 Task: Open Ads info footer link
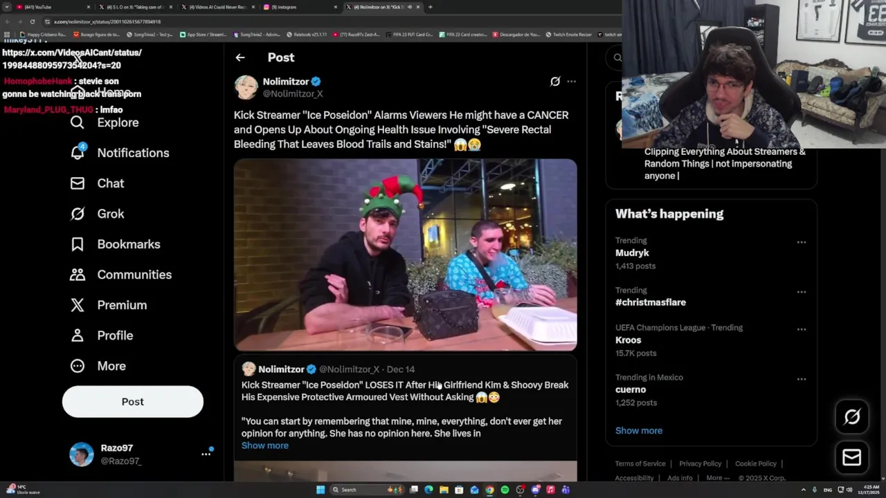[x=680, y=478]
